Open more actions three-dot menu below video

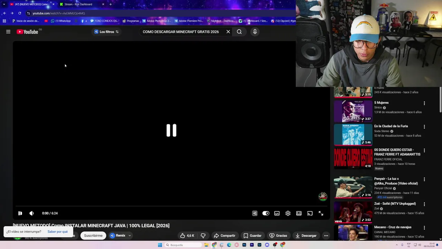[326, 236]
